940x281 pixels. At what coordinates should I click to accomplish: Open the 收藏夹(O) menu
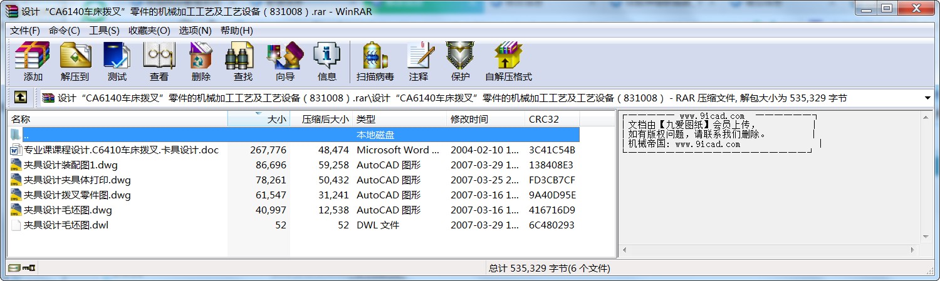[x=149, y=31]
